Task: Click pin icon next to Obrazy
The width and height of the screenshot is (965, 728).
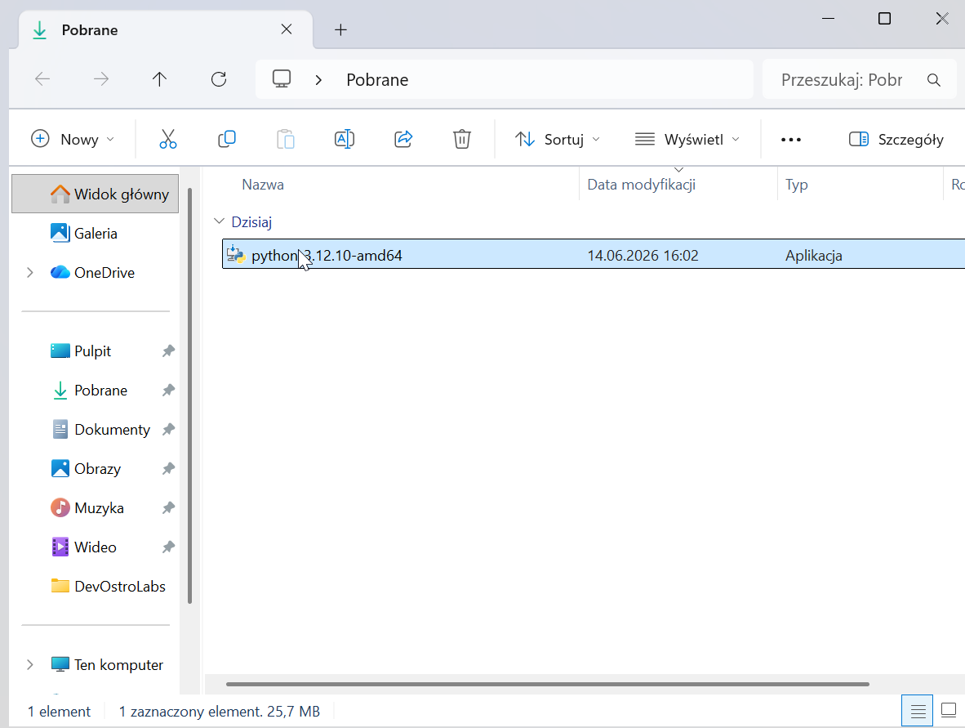Action: tap(168, 469)
